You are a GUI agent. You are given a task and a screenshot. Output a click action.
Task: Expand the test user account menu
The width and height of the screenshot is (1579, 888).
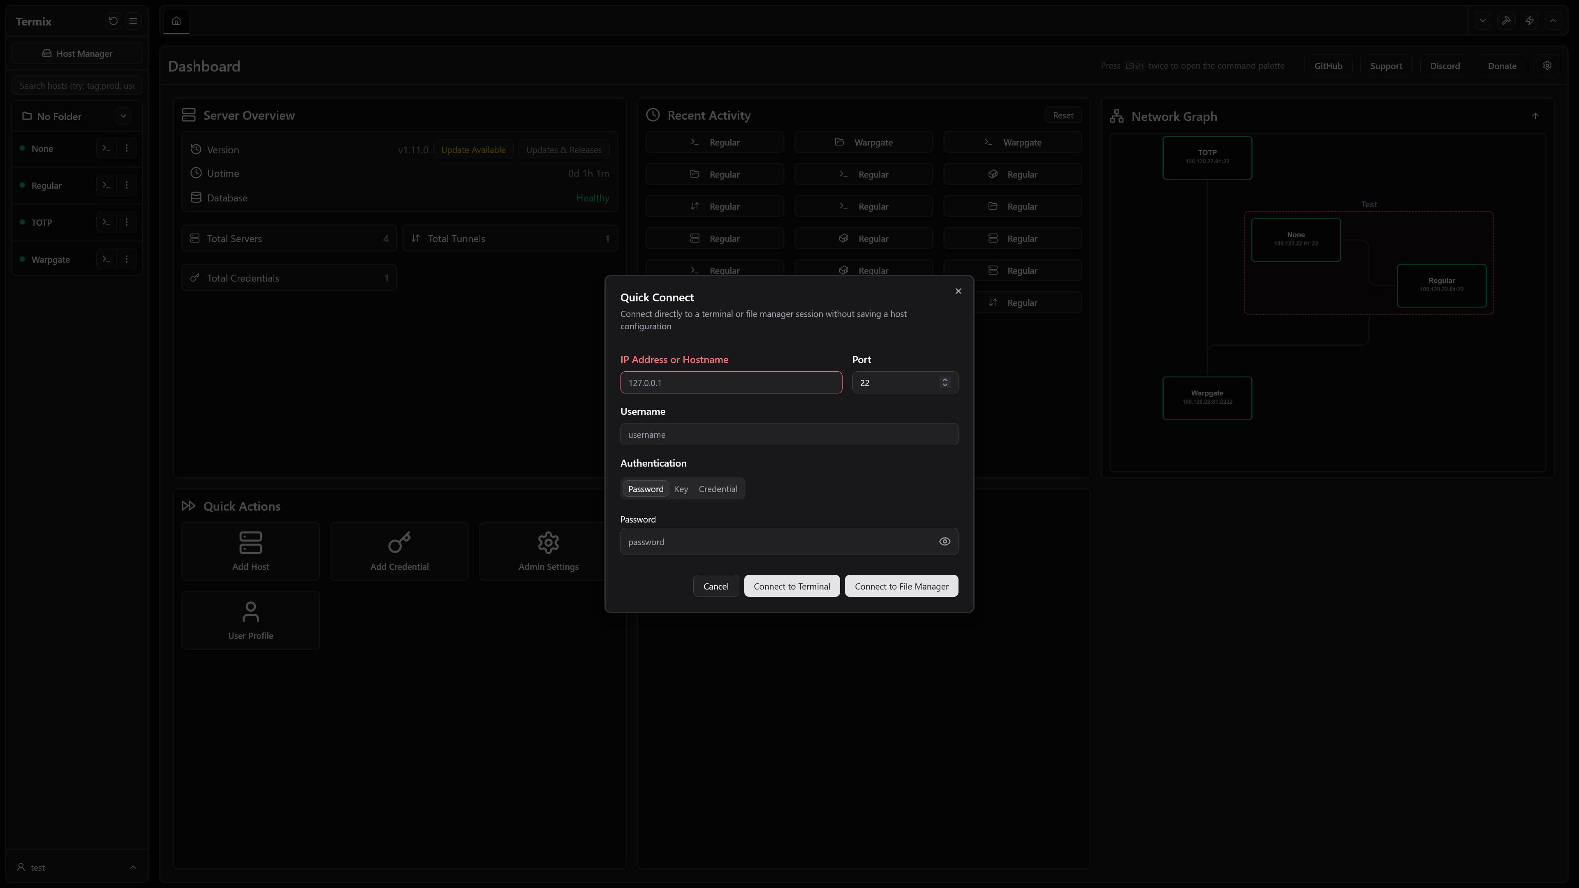(x=77, y=867)
